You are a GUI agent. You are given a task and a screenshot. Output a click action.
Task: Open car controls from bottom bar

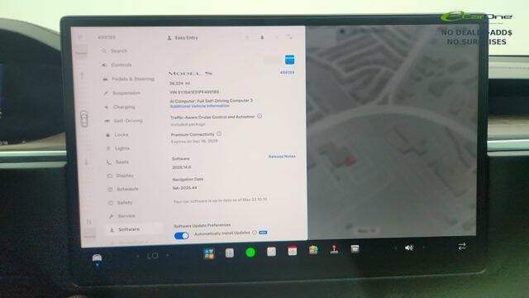coord(97,258)
